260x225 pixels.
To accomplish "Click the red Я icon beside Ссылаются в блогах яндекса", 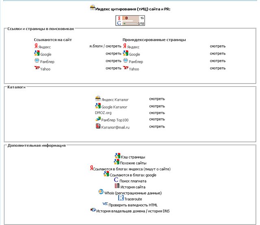I will [x=91, y=168].
